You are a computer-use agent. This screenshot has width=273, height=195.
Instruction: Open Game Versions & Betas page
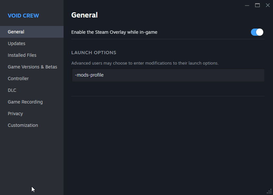point(32,67)
